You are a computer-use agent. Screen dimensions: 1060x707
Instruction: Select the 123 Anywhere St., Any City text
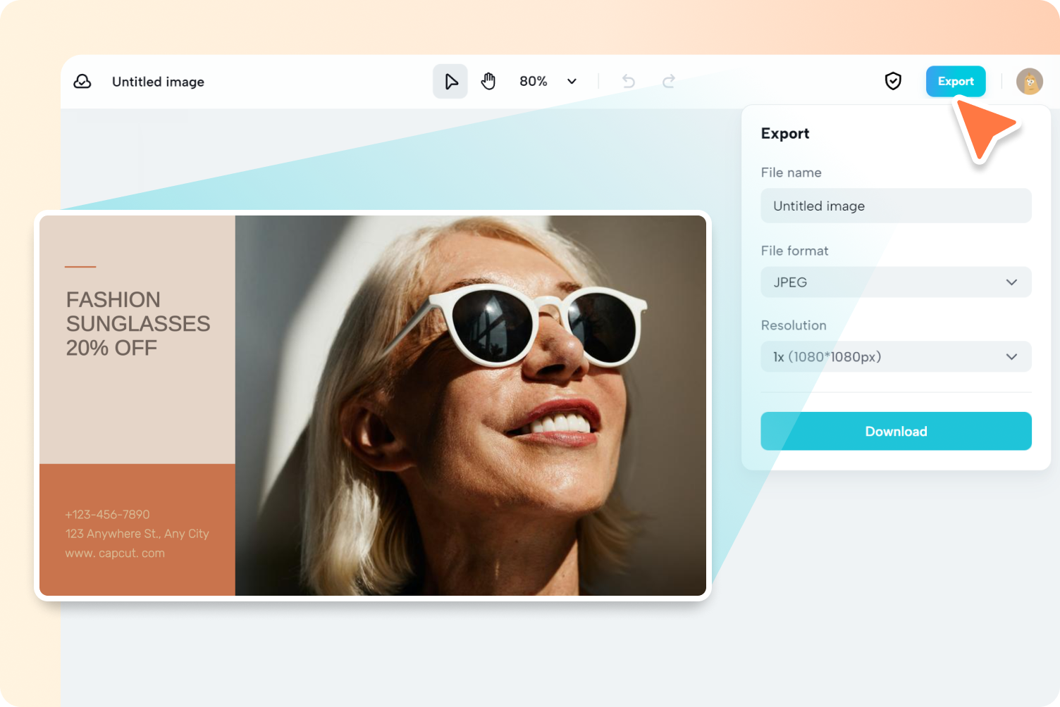point(137,534)
